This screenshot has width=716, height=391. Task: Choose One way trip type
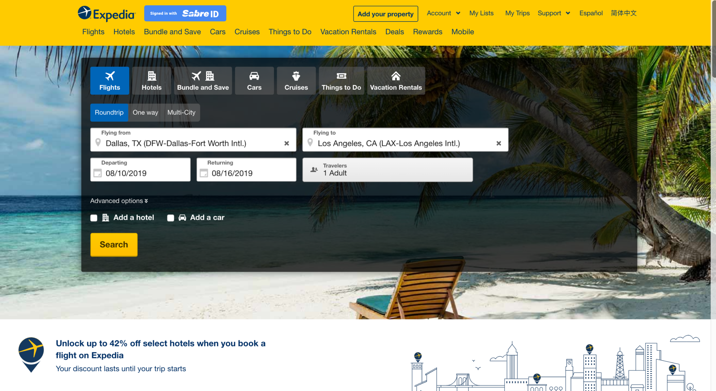(x=145, y=113)
